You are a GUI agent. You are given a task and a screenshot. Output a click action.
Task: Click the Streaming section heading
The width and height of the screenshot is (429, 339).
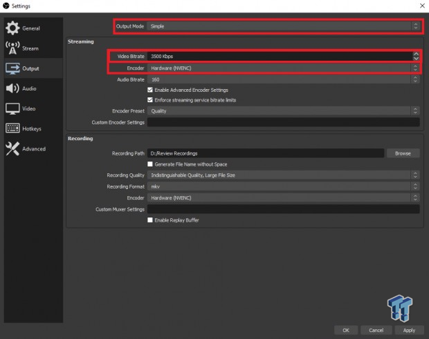(81, 41)
